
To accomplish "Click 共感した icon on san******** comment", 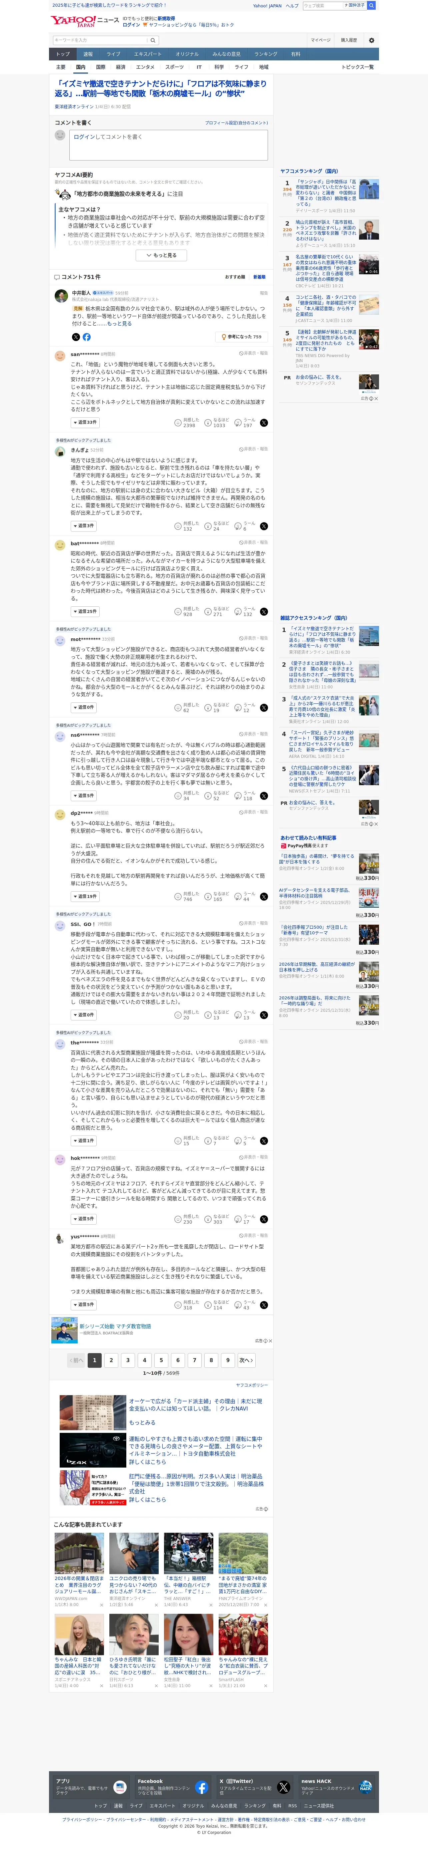I will click(x=178, y=422).
